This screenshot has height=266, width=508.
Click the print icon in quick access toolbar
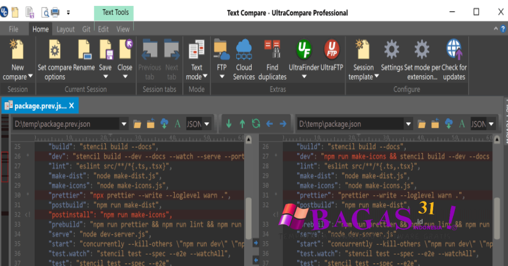(x=55, y=12)
